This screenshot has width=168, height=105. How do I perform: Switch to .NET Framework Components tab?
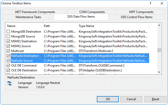point(35,12)
